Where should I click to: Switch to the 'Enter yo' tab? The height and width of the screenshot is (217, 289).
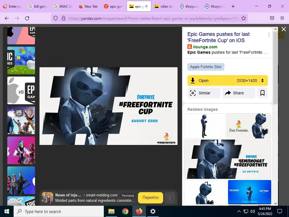point(12,6)
